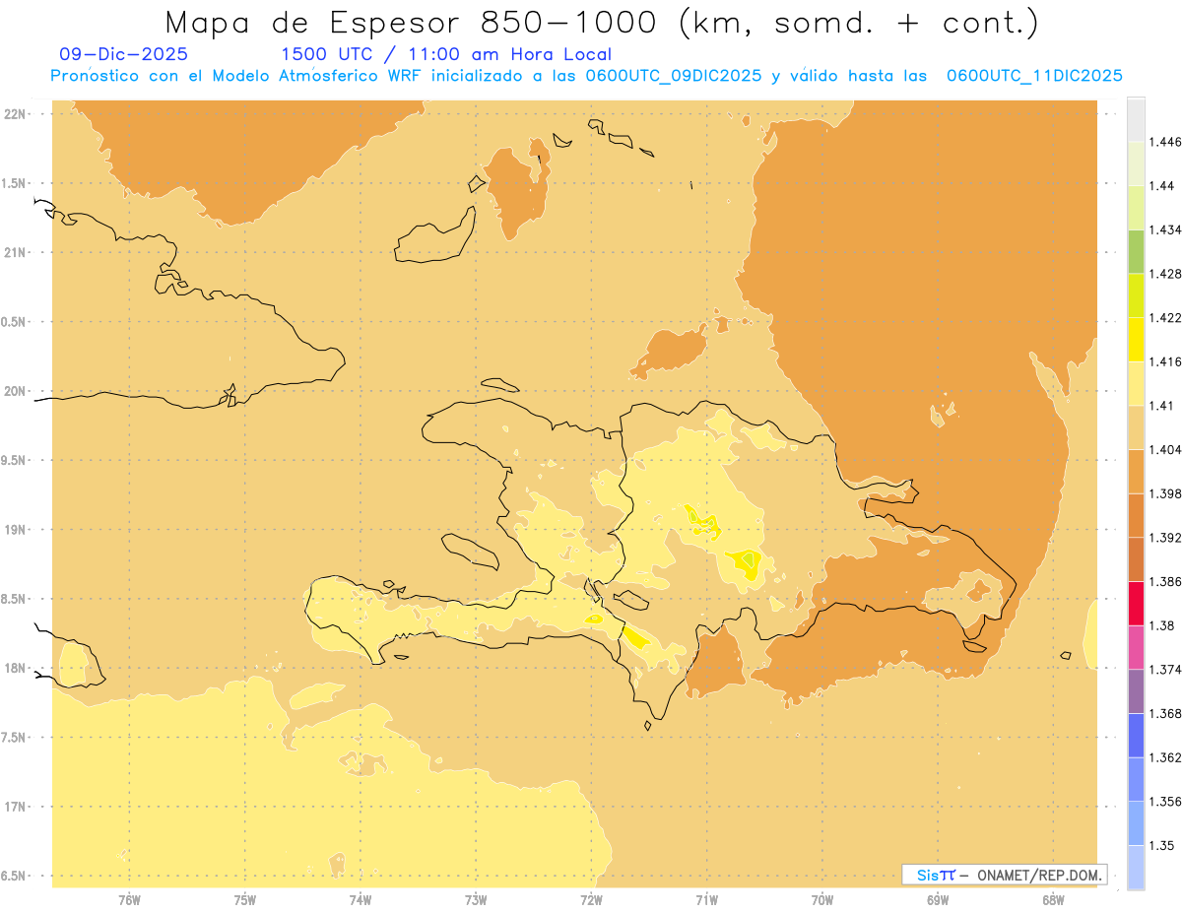
Task: Click the 'ONAMET/REP.DOM.' credit box
Action: tap(1004, 875)
